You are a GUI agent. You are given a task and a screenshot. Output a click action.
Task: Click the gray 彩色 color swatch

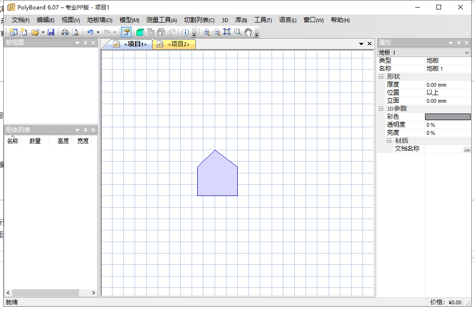tap(448, 117)
